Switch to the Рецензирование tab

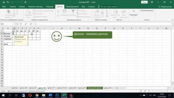72,7
